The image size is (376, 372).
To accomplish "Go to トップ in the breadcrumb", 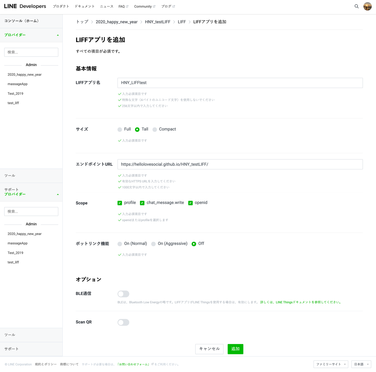I will (82, 22).
